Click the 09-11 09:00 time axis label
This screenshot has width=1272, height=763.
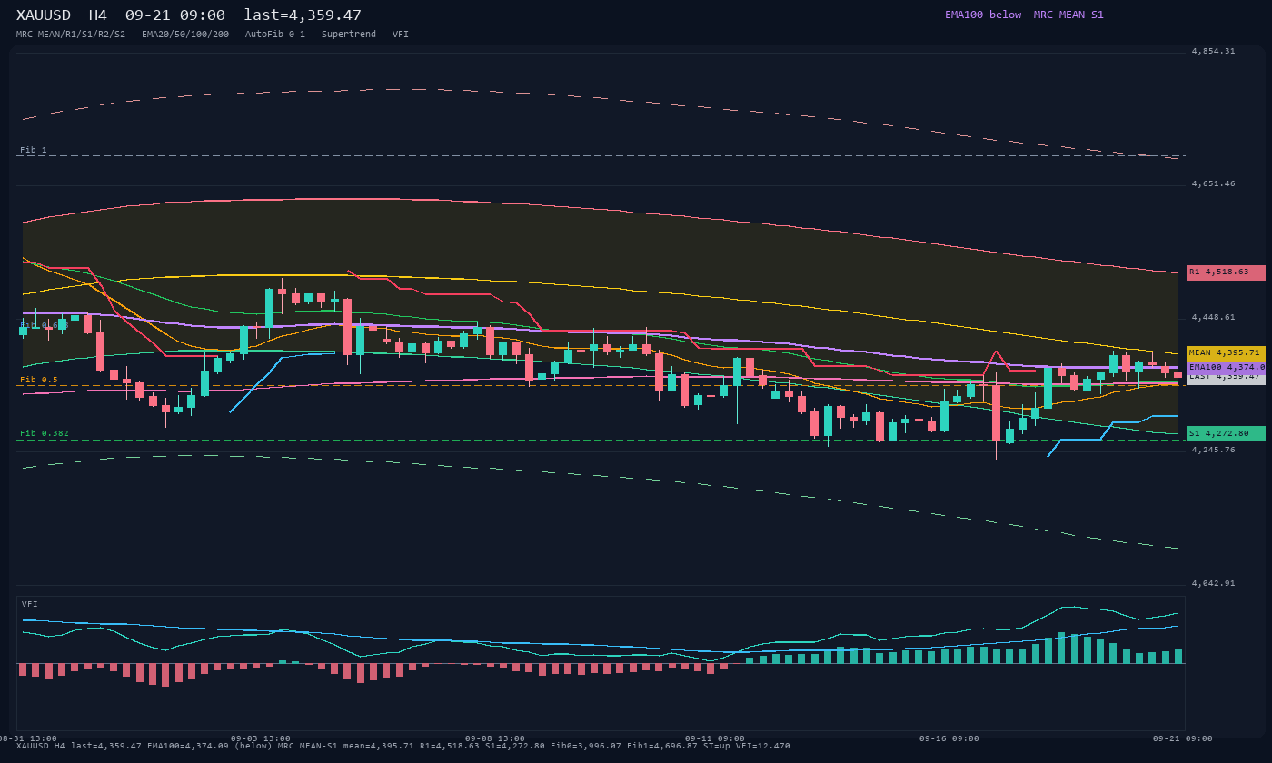[x=715, y=739]
